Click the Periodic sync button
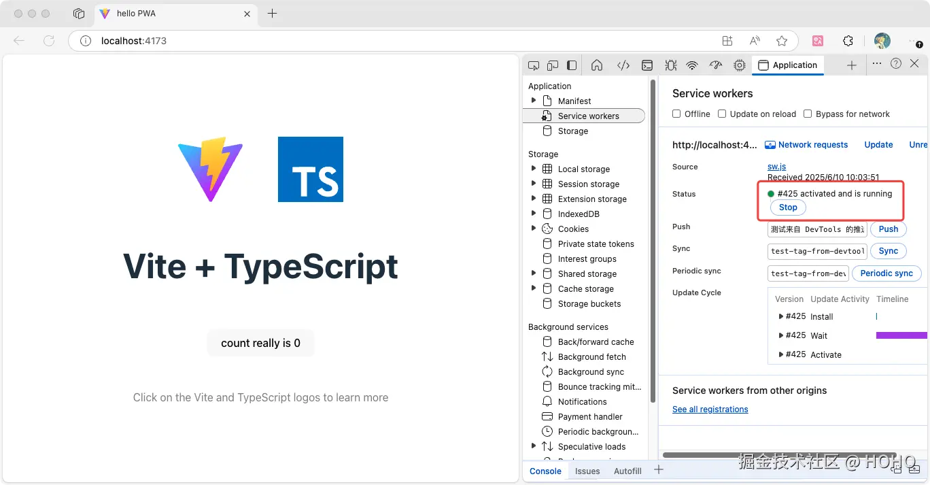This screenshot has height=485, width=930. point(886,273)
